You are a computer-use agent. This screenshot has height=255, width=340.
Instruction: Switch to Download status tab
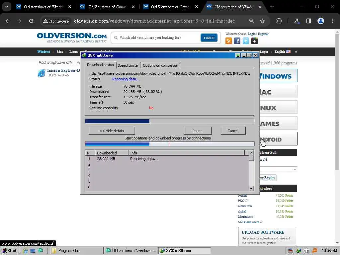point(100,65)
